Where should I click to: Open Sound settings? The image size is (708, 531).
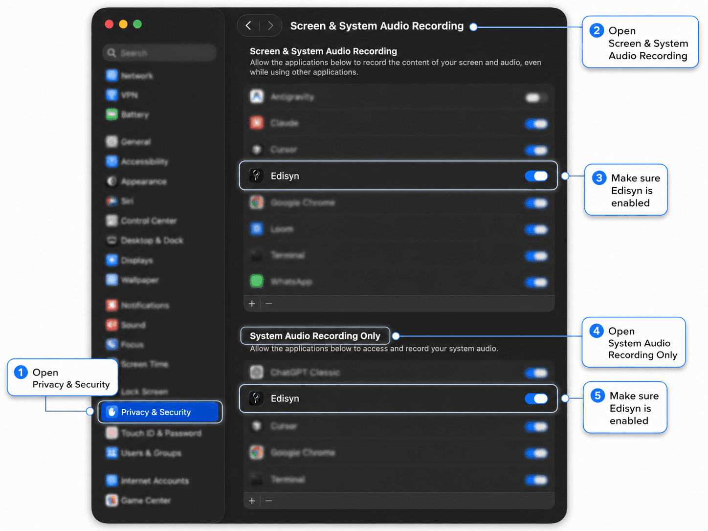point(126,325)
